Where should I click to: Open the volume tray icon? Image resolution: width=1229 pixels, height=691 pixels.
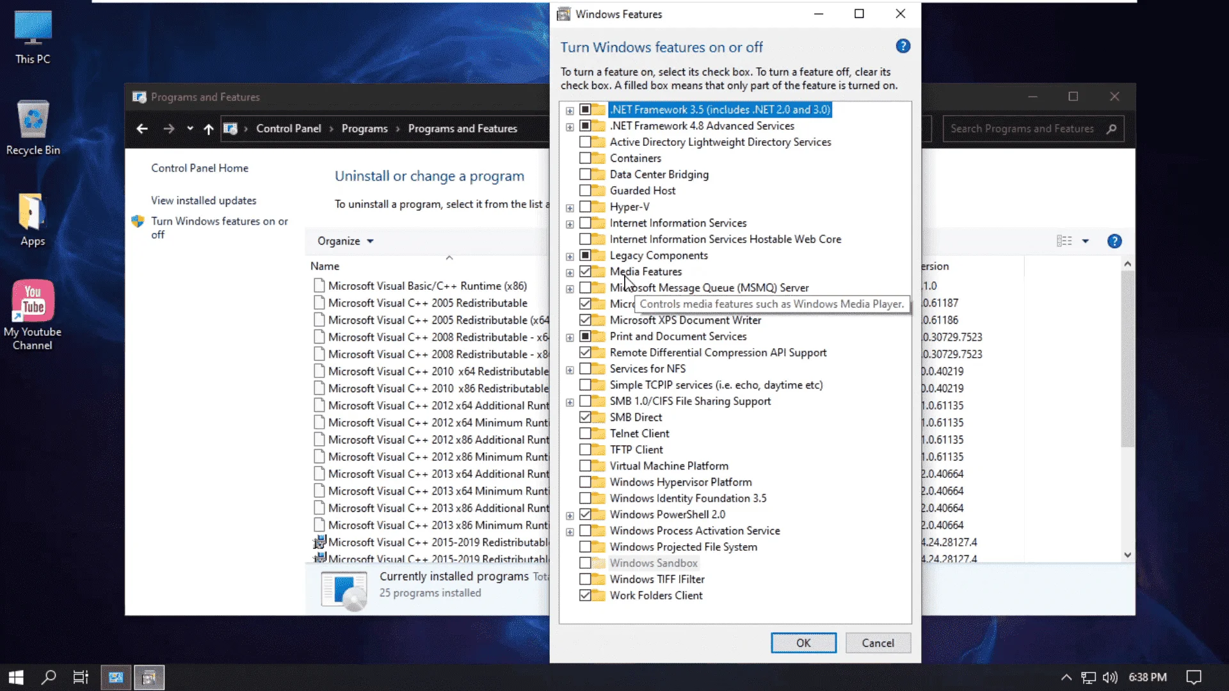1110,678
